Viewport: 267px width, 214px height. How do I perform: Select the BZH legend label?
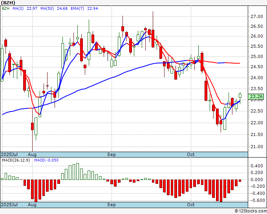[x=5, y=9]
